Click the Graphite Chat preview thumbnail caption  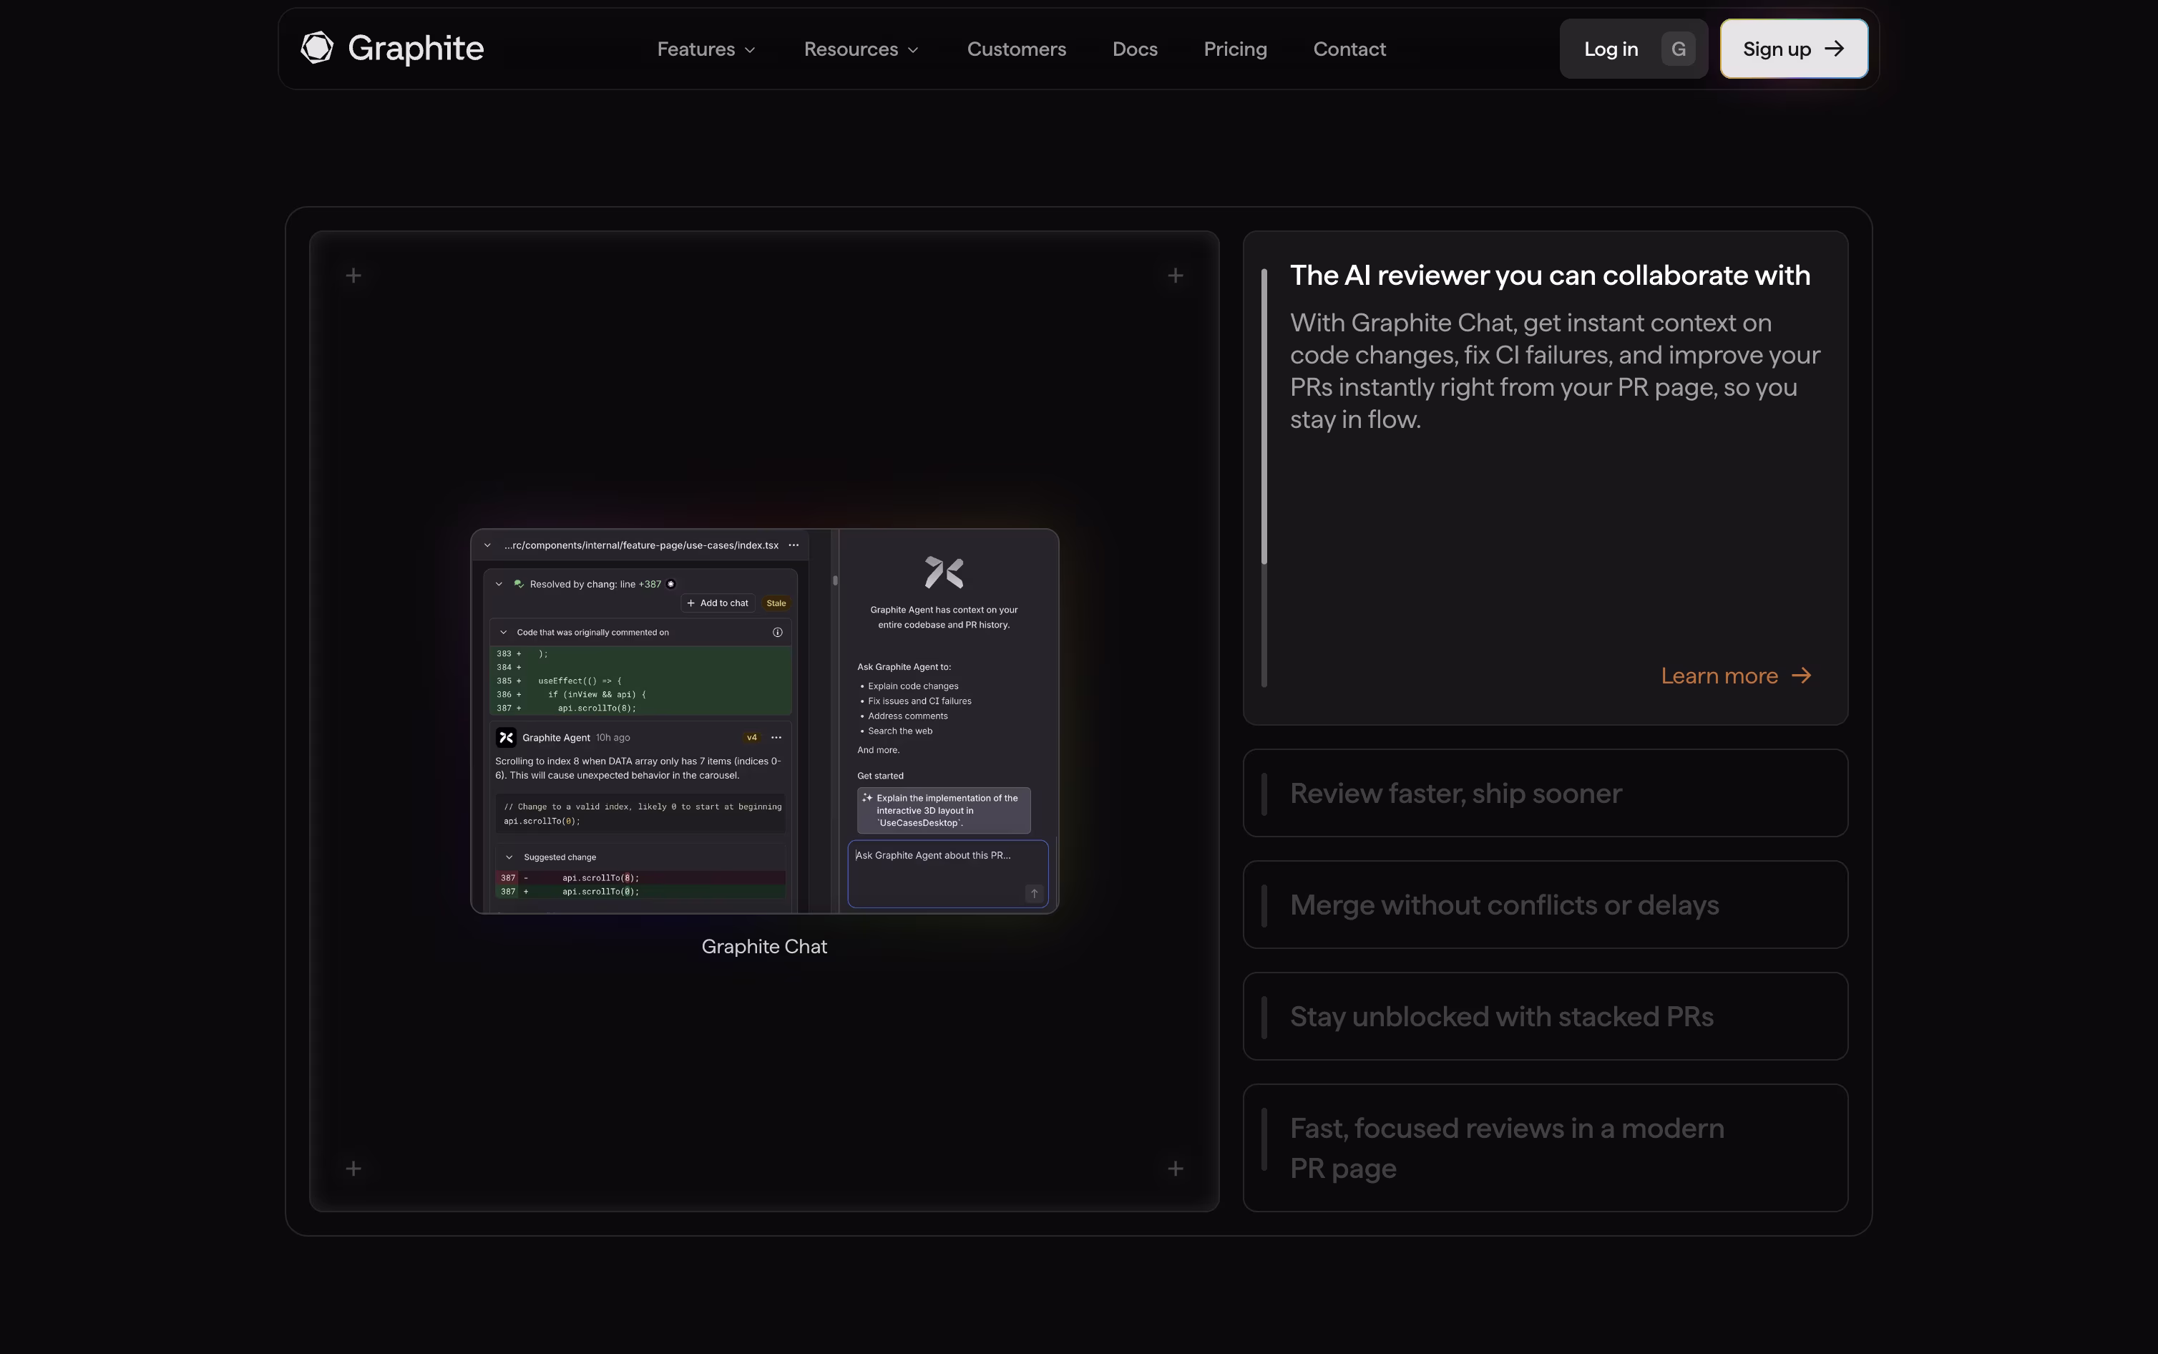coord(764,947)
